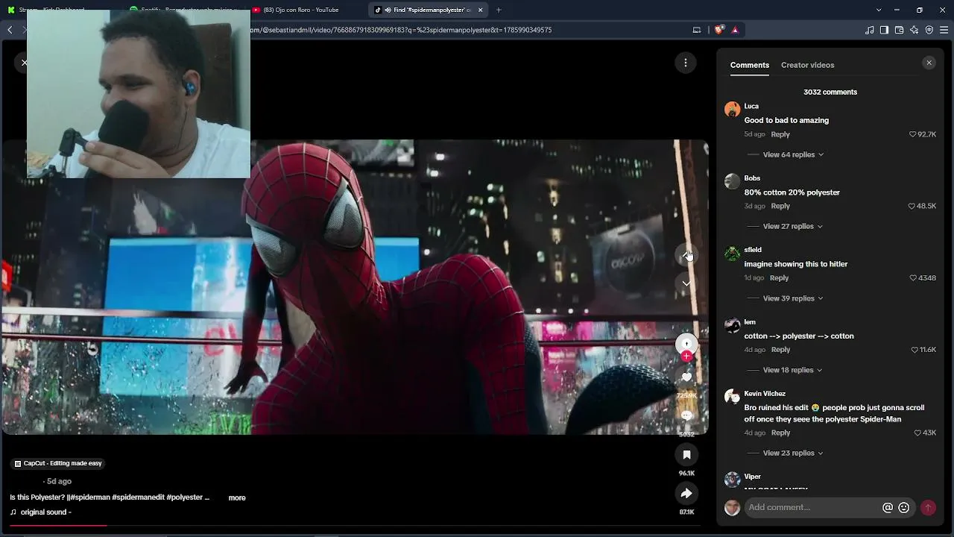Open the Brave VPN shield icon
This screenshot has height=537, width=954.
click(929, 30)
